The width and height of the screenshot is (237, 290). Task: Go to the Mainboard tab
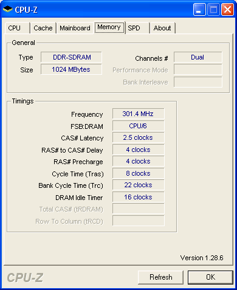[75, 28]
